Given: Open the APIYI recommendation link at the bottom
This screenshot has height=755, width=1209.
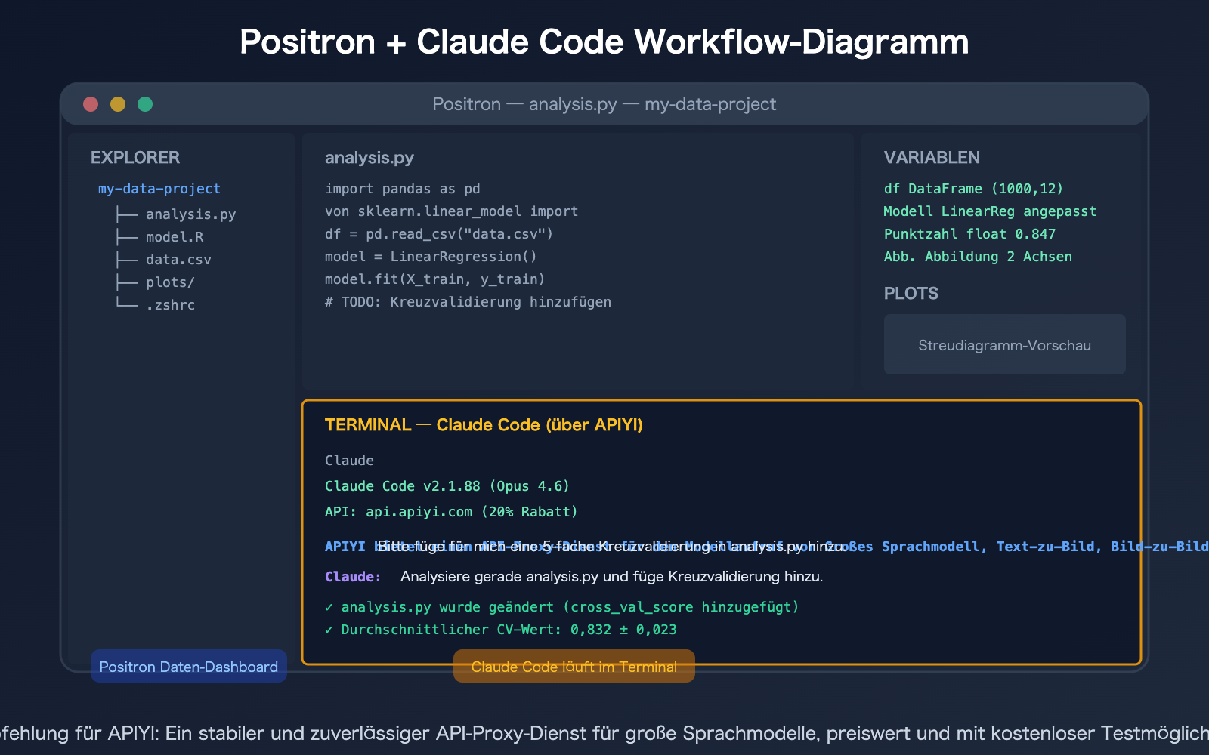Looking at the screenshot, I should pyautogui.click(x=604, y=732).
